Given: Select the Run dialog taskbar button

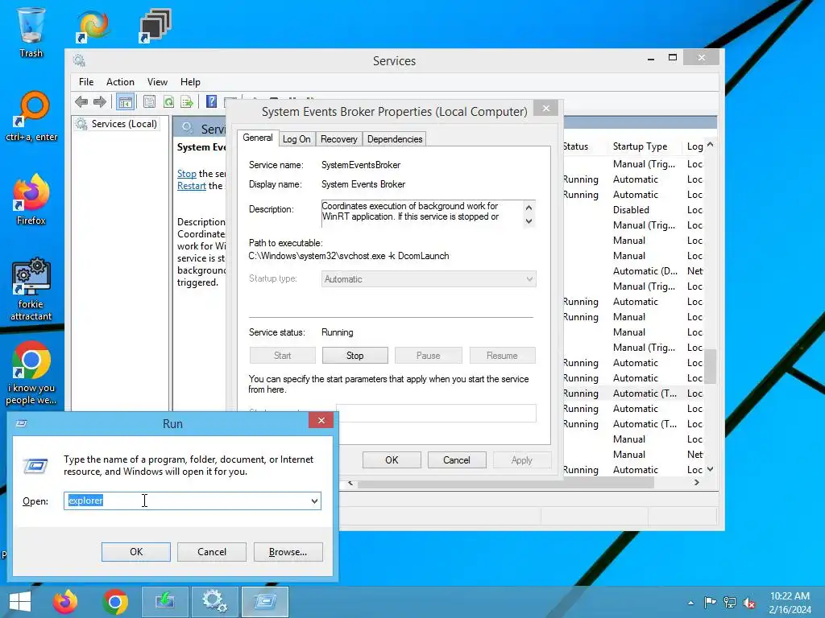Looking at the screenshot, I should tap(264, 602).
